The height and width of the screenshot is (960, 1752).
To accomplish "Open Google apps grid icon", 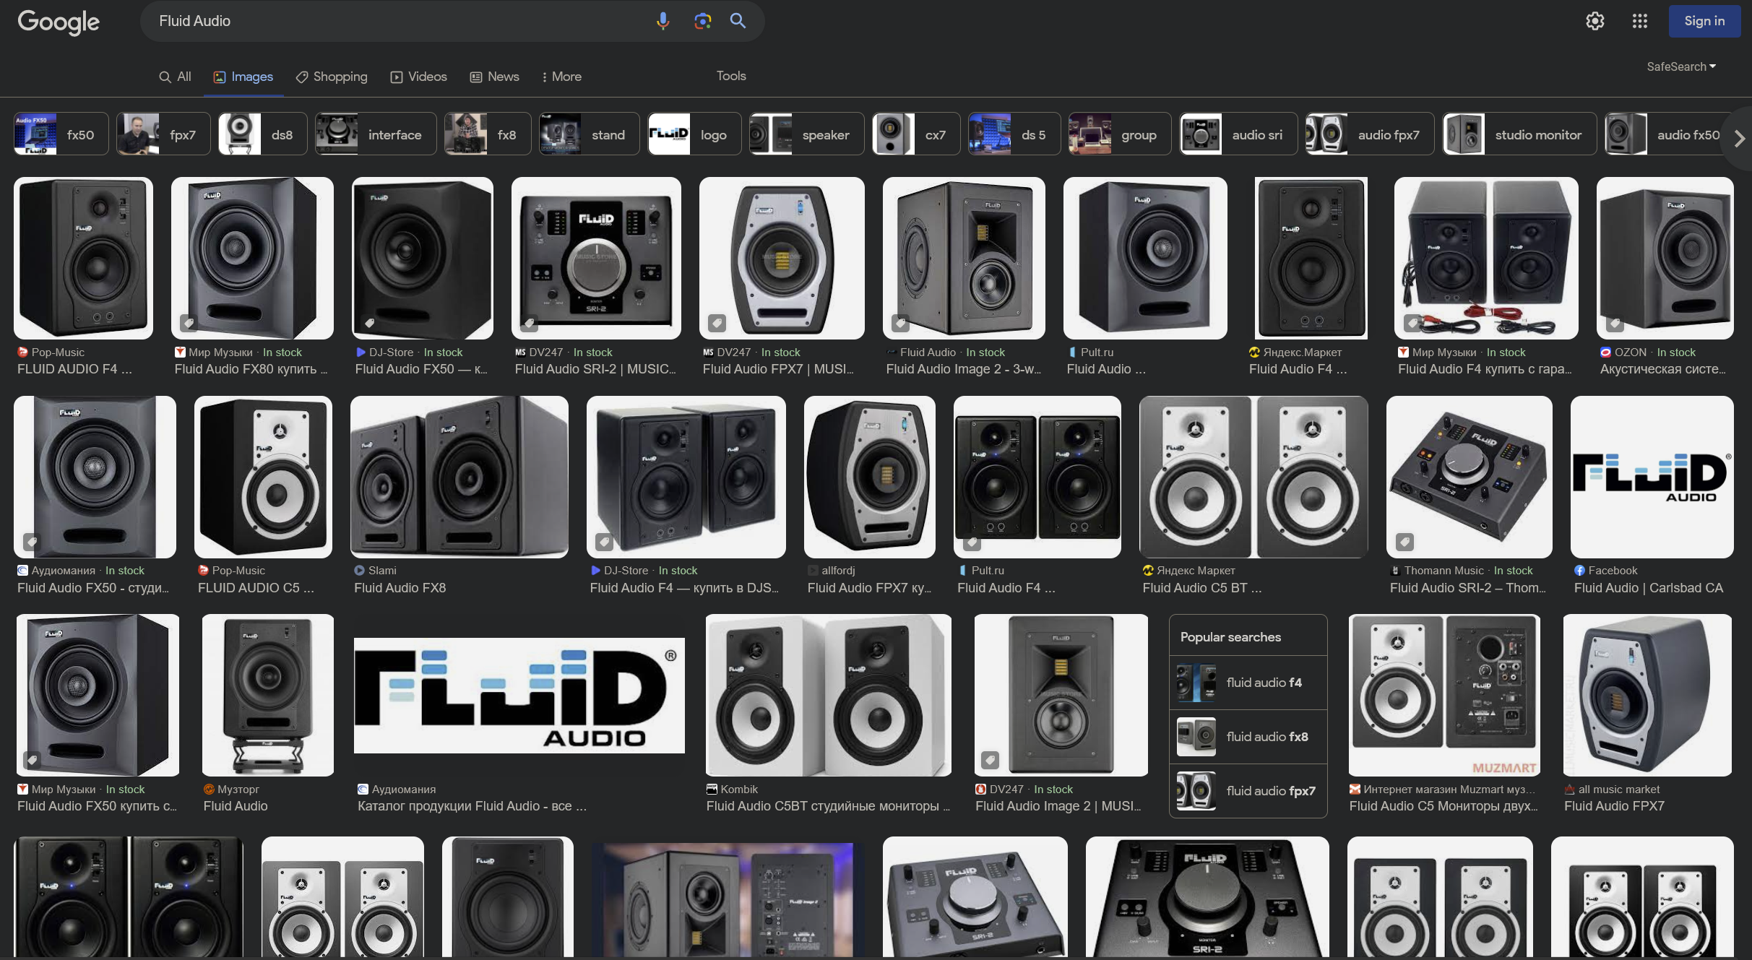I will 1640,21.
